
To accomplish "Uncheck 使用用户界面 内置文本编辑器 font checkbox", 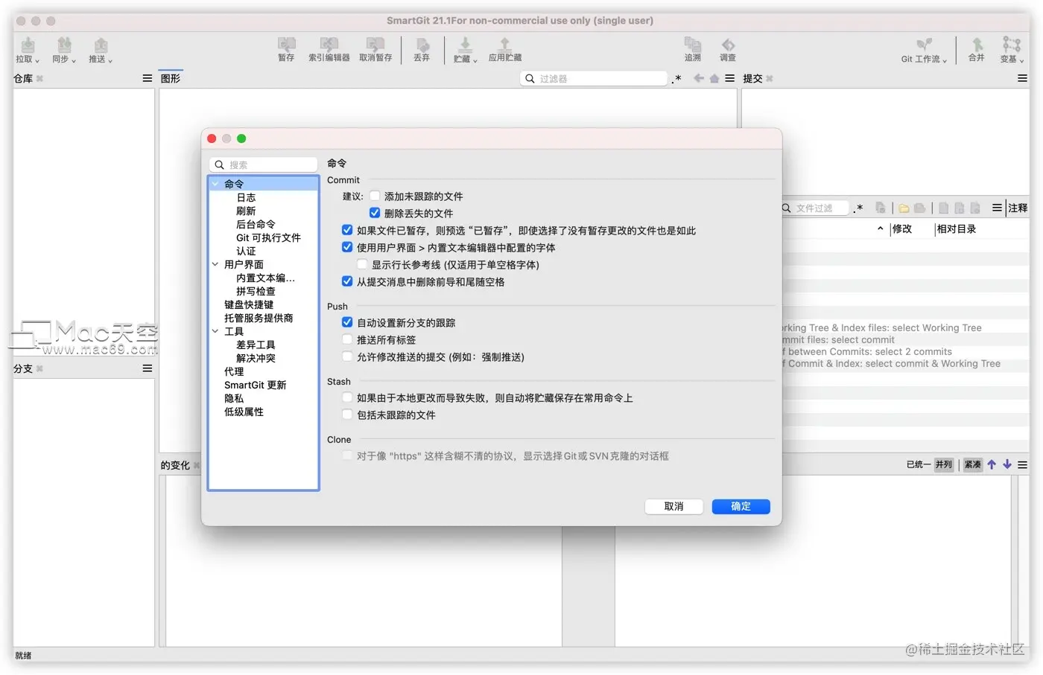I will click(347, 247).
